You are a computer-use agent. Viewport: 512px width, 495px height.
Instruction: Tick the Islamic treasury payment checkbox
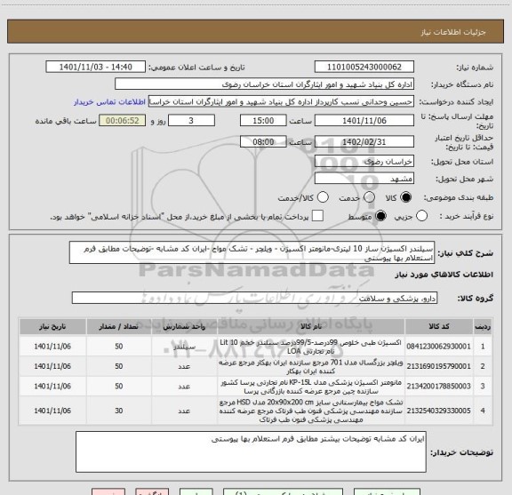[x=317, y=216]
